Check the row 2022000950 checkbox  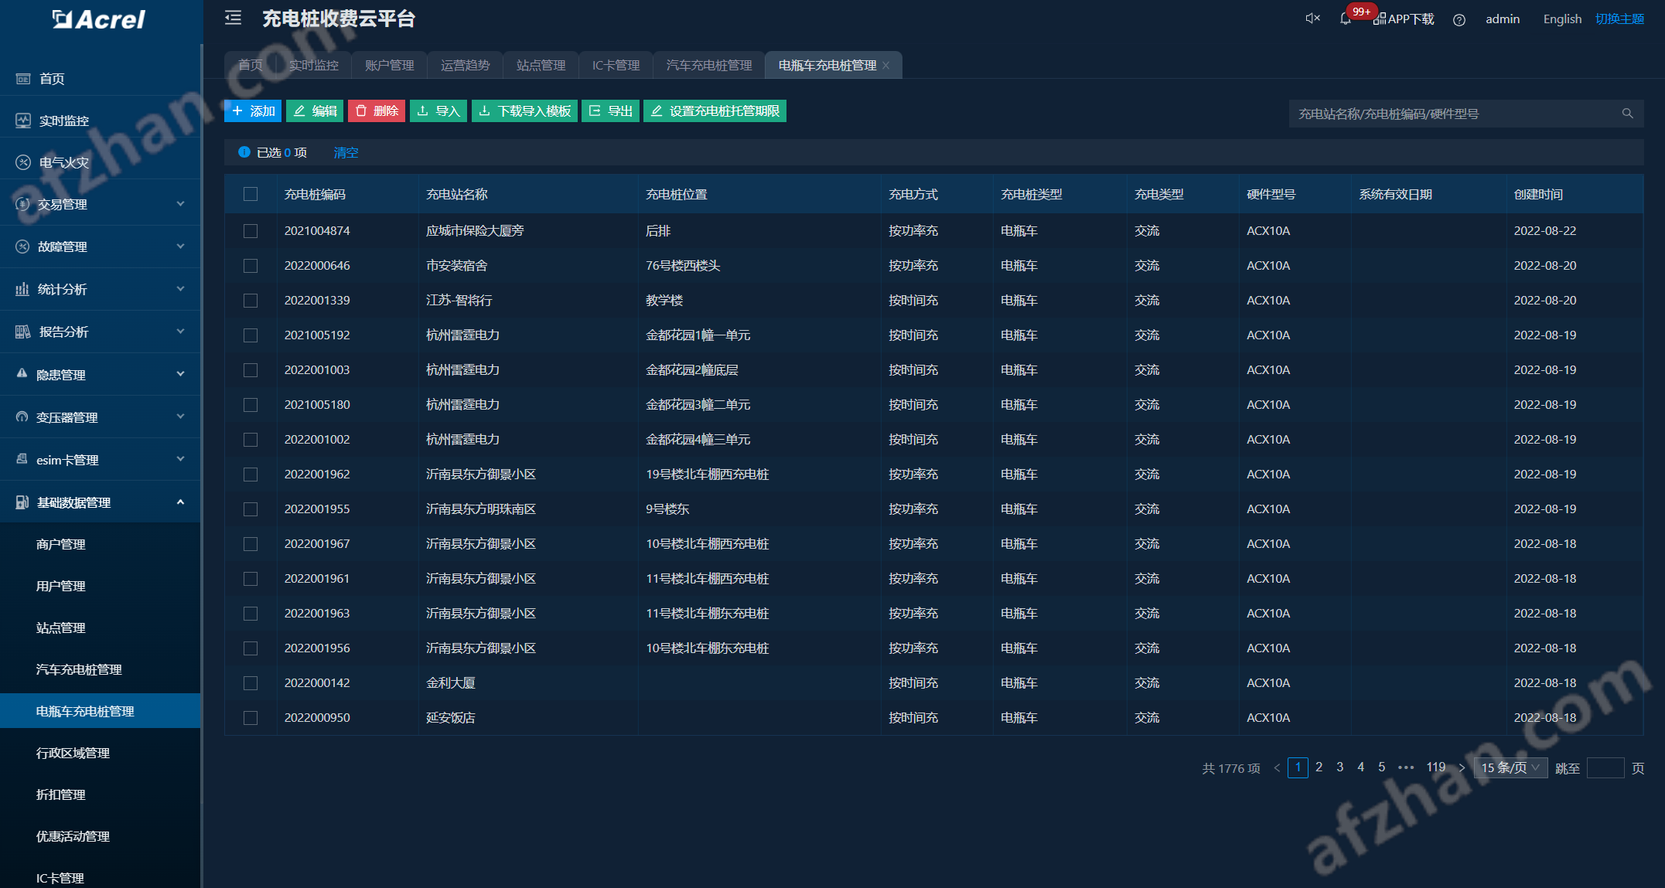(251, 718)
